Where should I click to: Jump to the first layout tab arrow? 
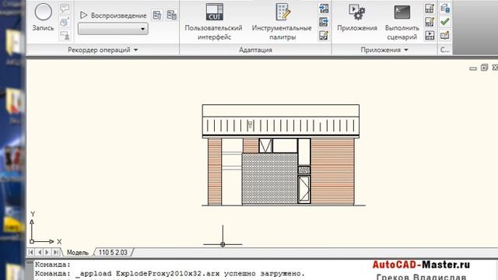coord(31,252)
